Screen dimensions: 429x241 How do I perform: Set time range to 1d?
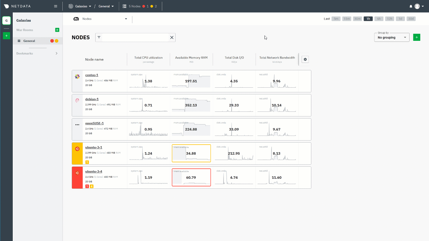[400, 19]
